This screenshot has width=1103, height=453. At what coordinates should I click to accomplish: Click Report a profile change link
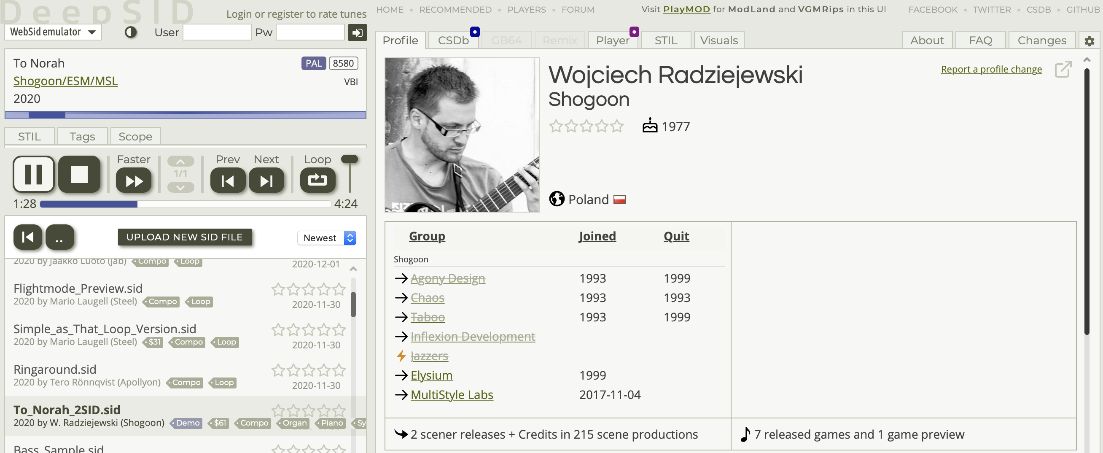(x=991, y=69)
